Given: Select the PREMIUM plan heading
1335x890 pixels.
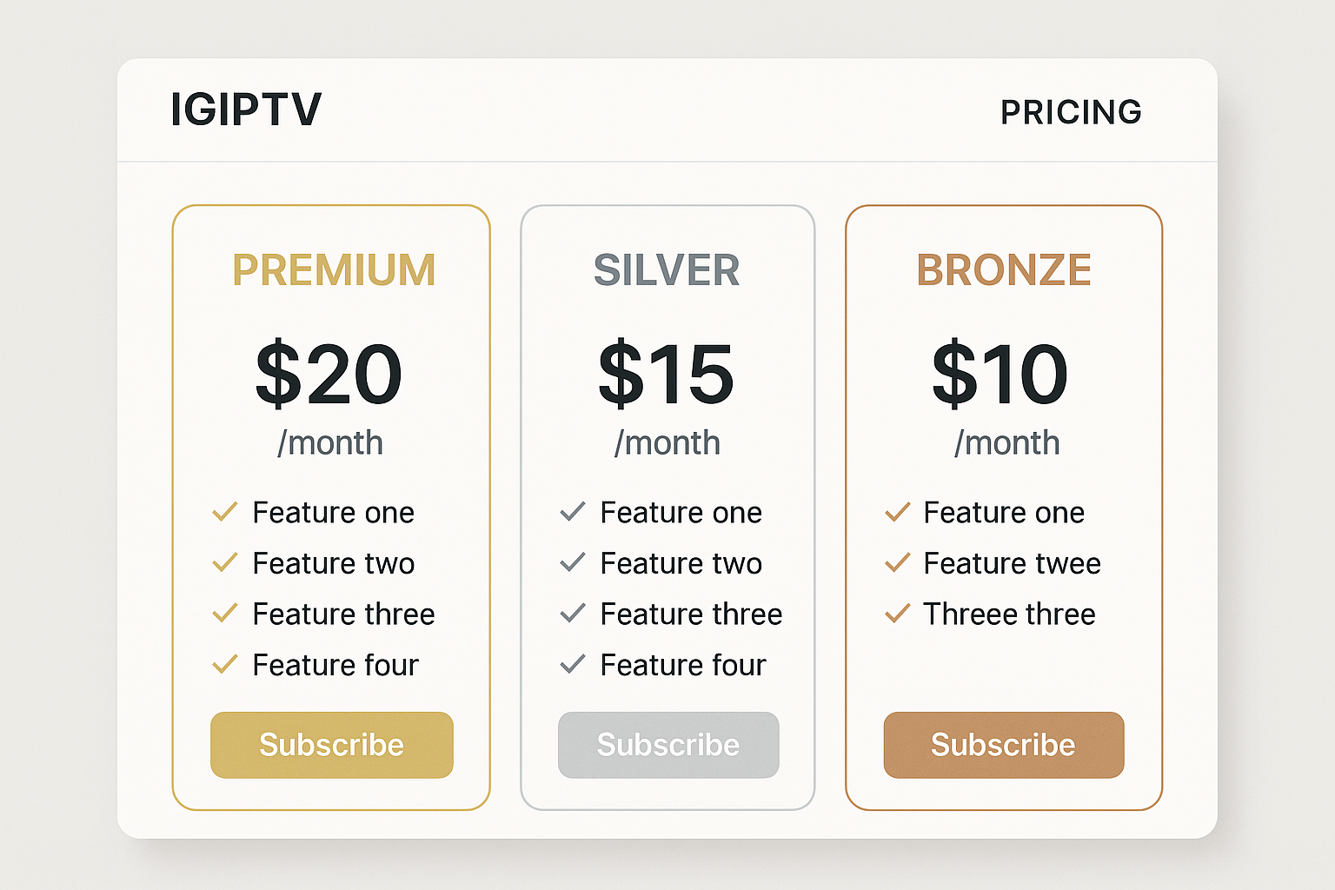Looking at the screenshot, I should [334, 269].
